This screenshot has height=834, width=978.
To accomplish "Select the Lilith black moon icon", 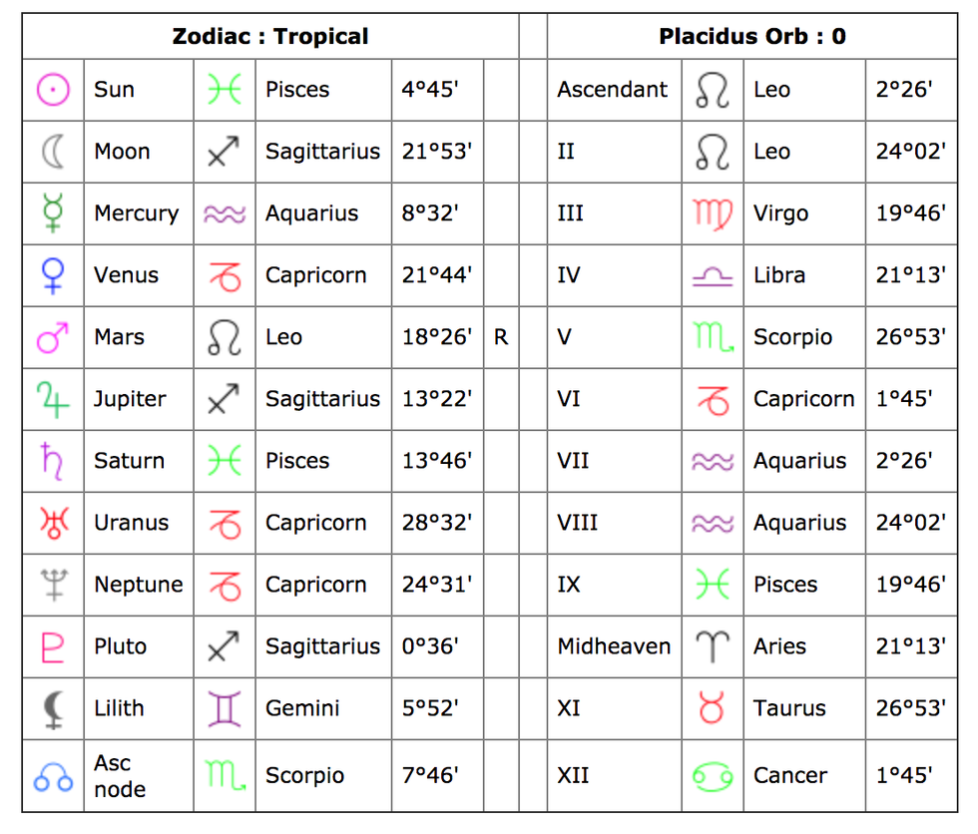I will [53, 708].
